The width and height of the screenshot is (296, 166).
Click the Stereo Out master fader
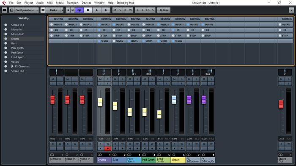coord(281,104)
